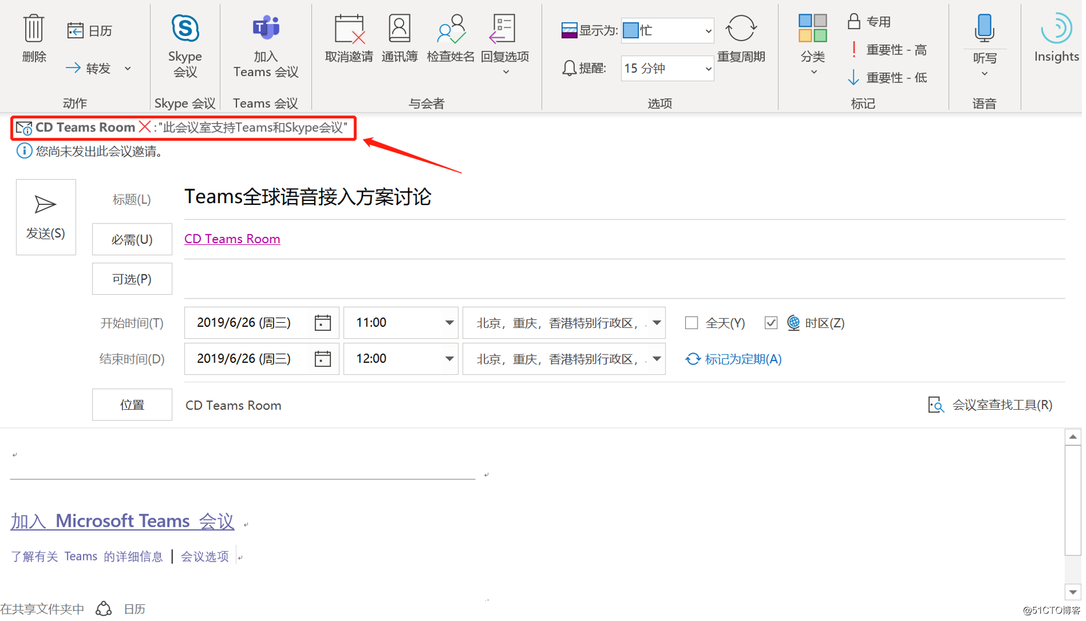This screenshot has width=1086, height=621.
Task: Toggle High Importance (重要性 - 高)
Action: click(x=889, y=50)
